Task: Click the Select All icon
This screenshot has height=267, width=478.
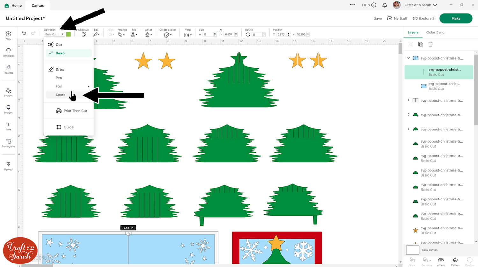Action: 83,34
